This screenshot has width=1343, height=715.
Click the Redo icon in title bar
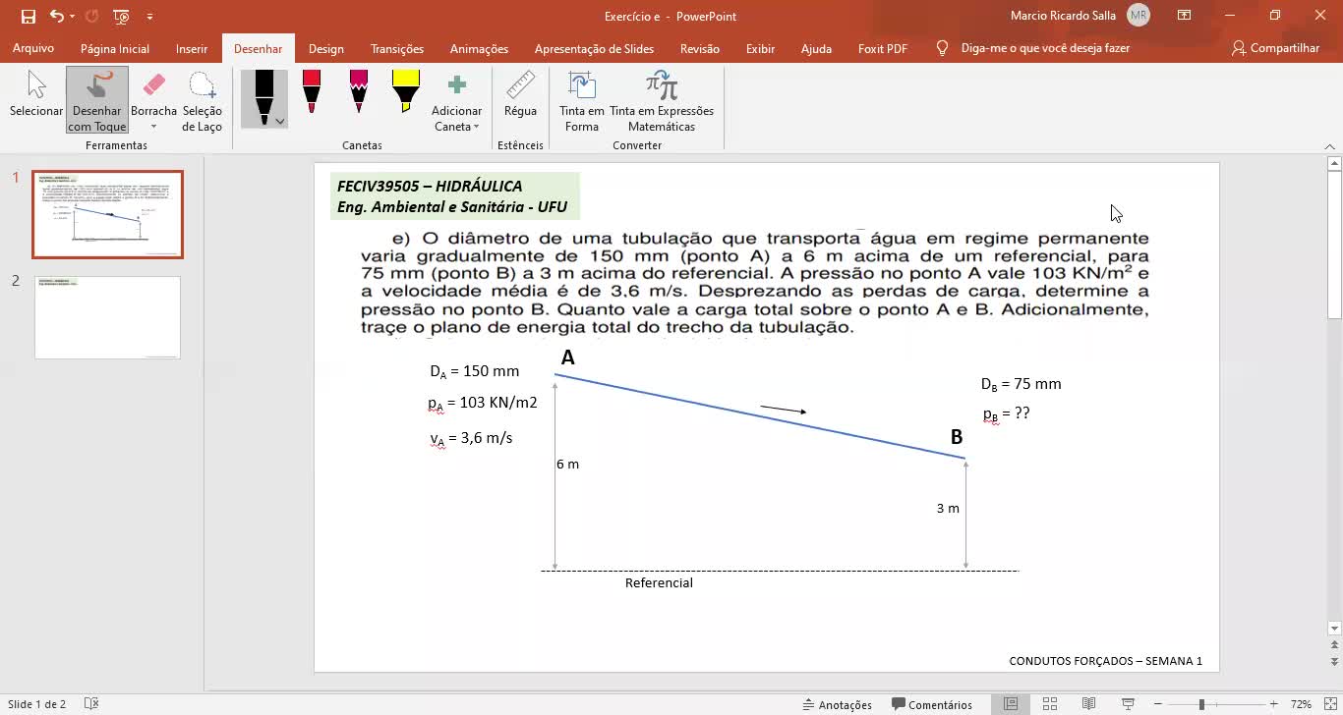(91, 16)
